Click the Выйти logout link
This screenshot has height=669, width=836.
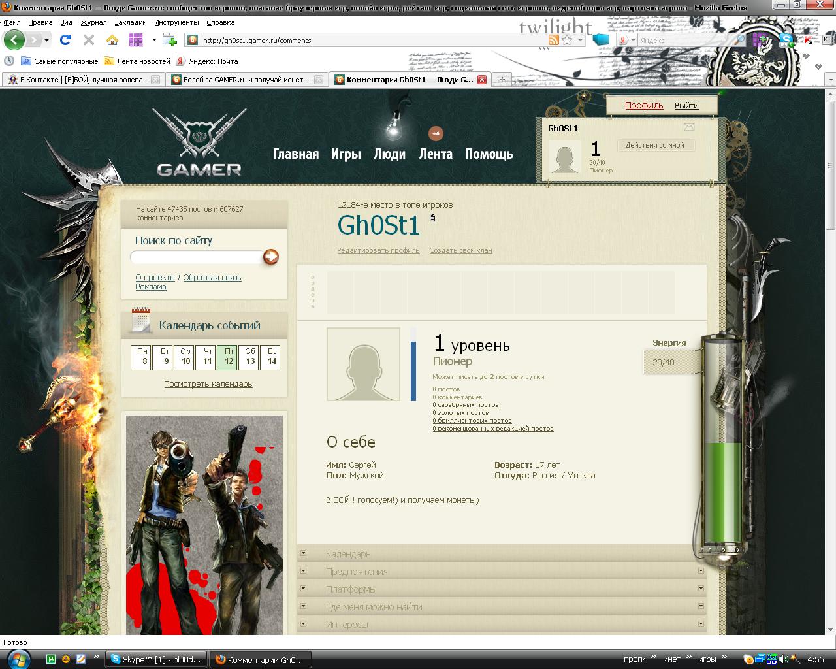tap(686, 105)
